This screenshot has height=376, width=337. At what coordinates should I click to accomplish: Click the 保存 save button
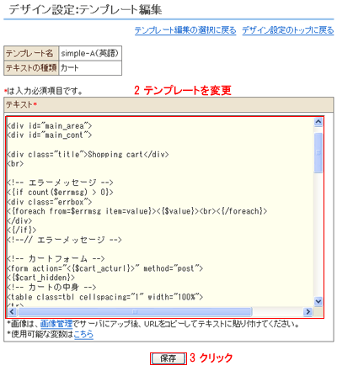pos(168,358)
